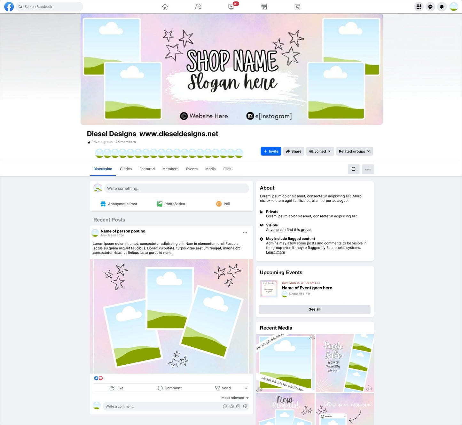Open the group search magnifier
The image size is (462, 425).
353,169
